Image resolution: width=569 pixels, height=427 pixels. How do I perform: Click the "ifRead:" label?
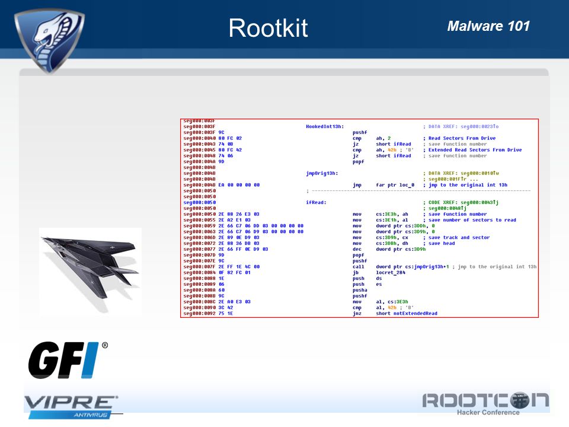coord(316,203)
